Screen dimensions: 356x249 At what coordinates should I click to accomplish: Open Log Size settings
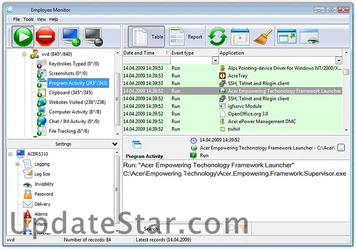[42, 174]
